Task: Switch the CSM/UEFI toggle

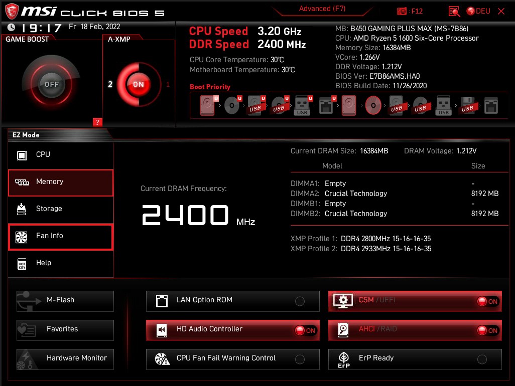Action: point(488,301)
